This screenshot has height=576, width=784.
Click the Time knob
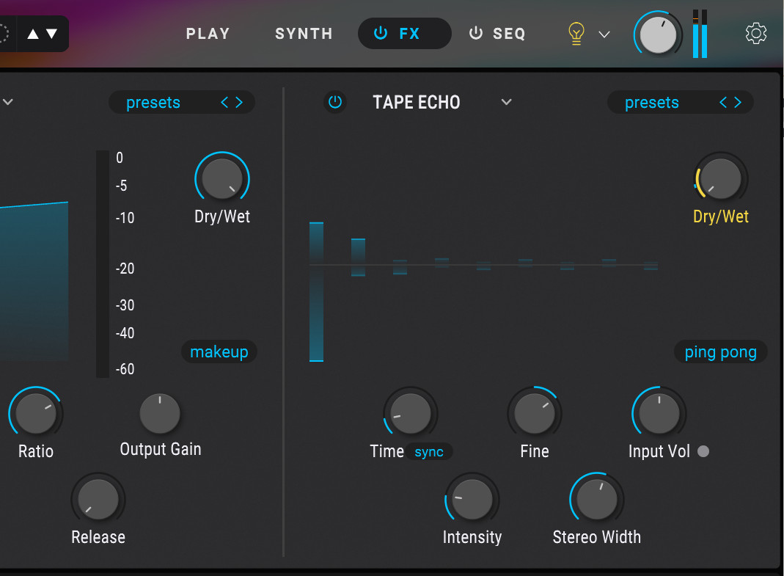[x=411, y=413]
